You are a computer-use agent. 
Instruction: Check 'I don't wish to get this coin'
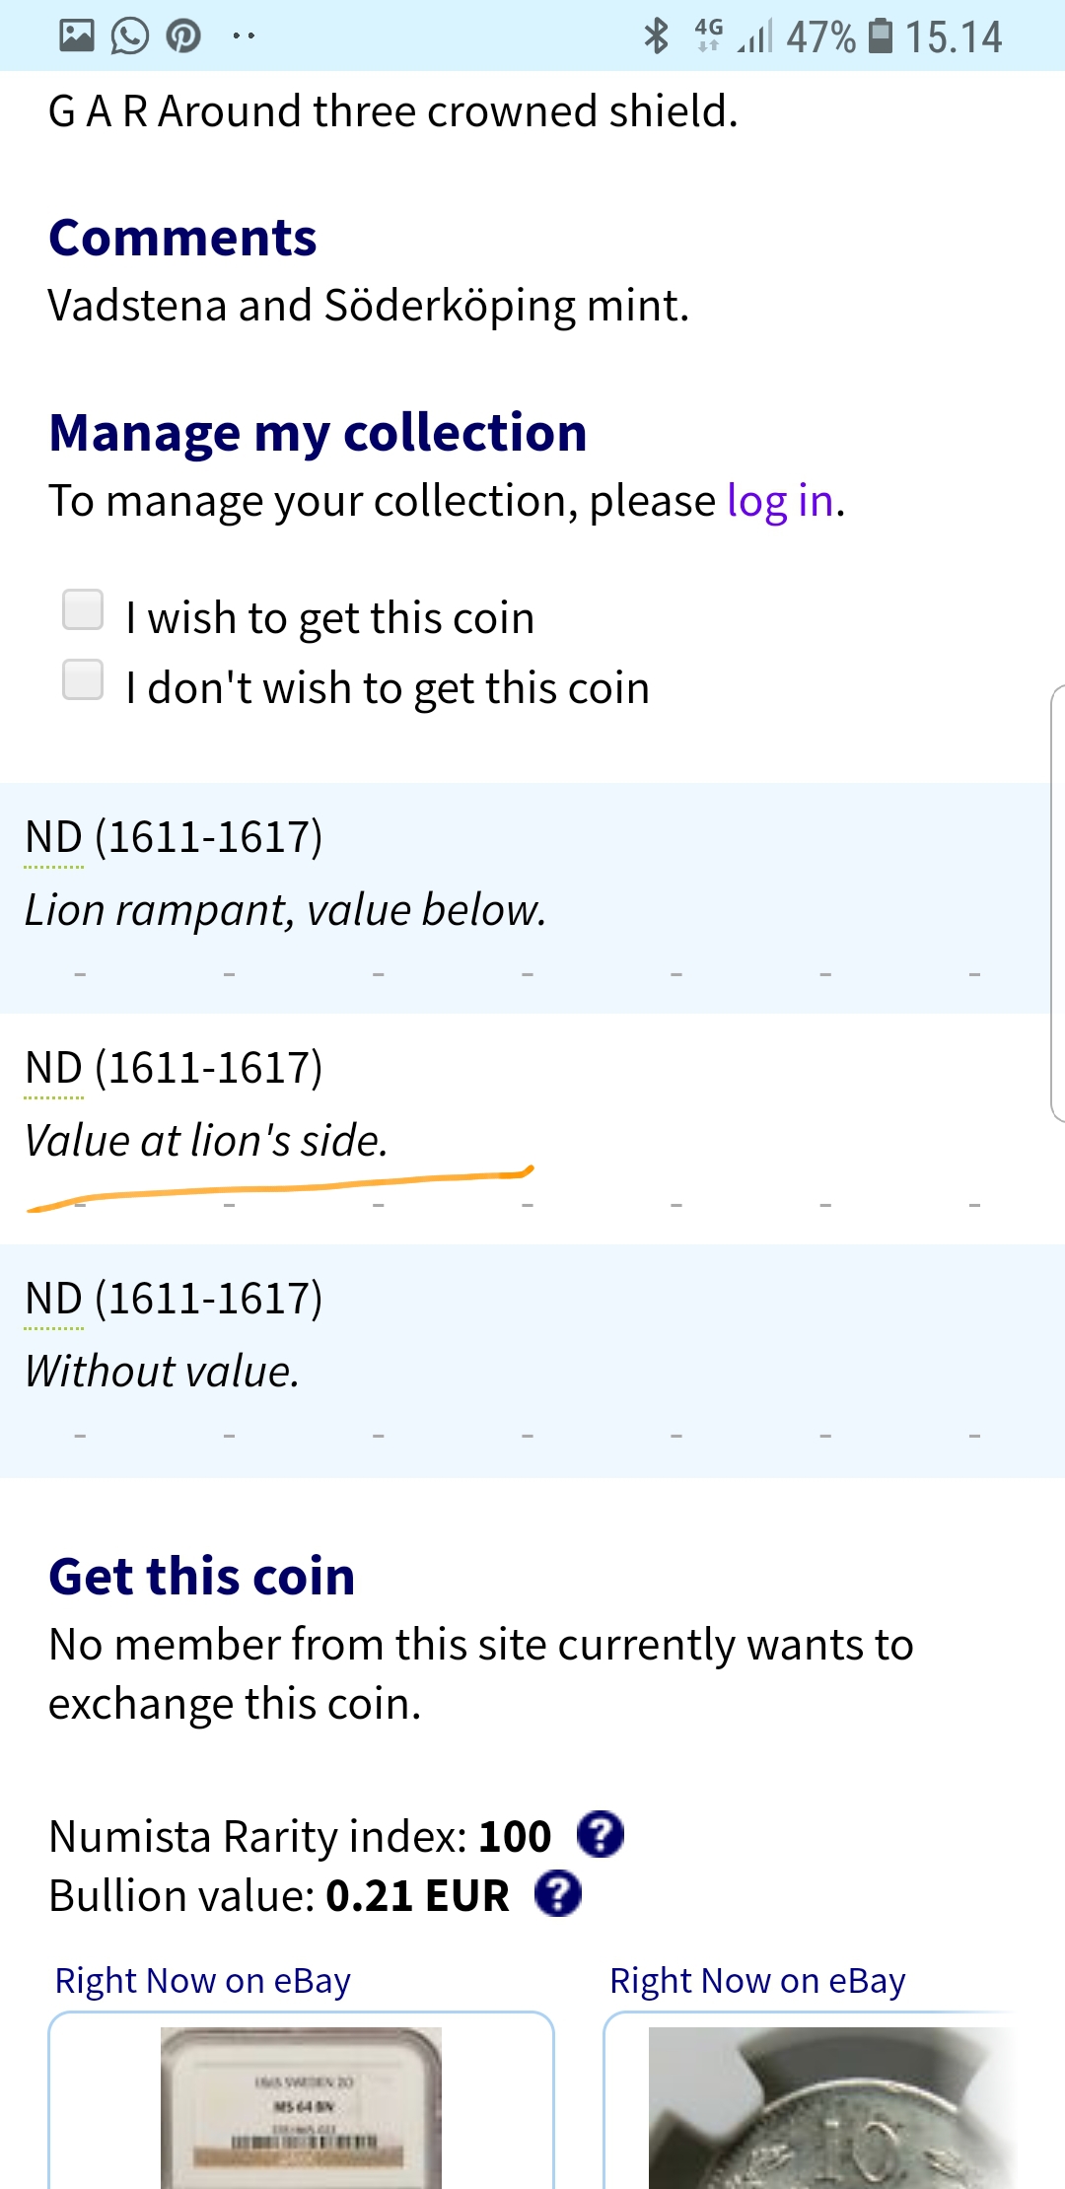click(83, 680)
